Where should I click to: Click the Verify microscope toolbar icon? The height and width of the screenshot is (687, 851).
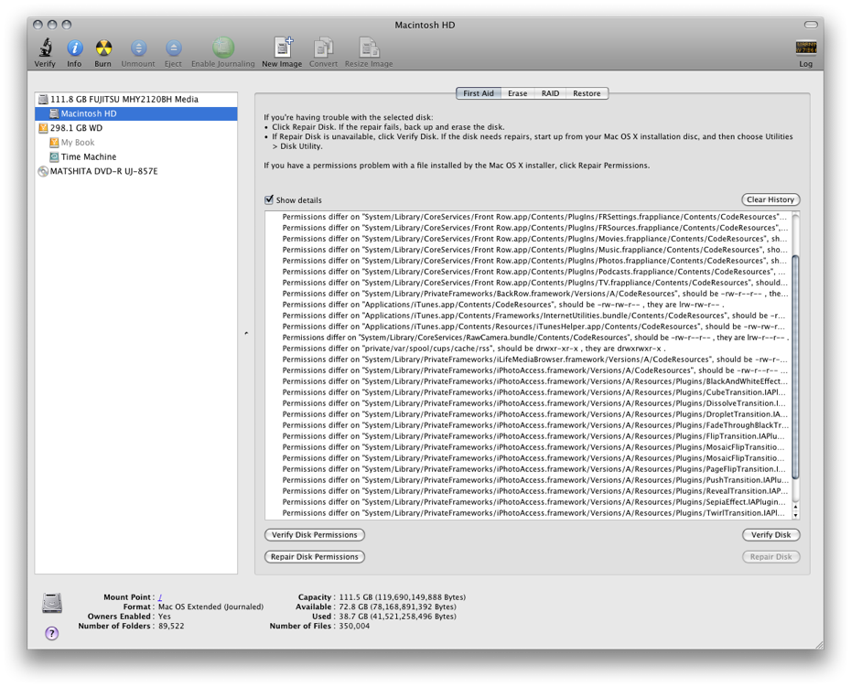click(x=45, y=48)
